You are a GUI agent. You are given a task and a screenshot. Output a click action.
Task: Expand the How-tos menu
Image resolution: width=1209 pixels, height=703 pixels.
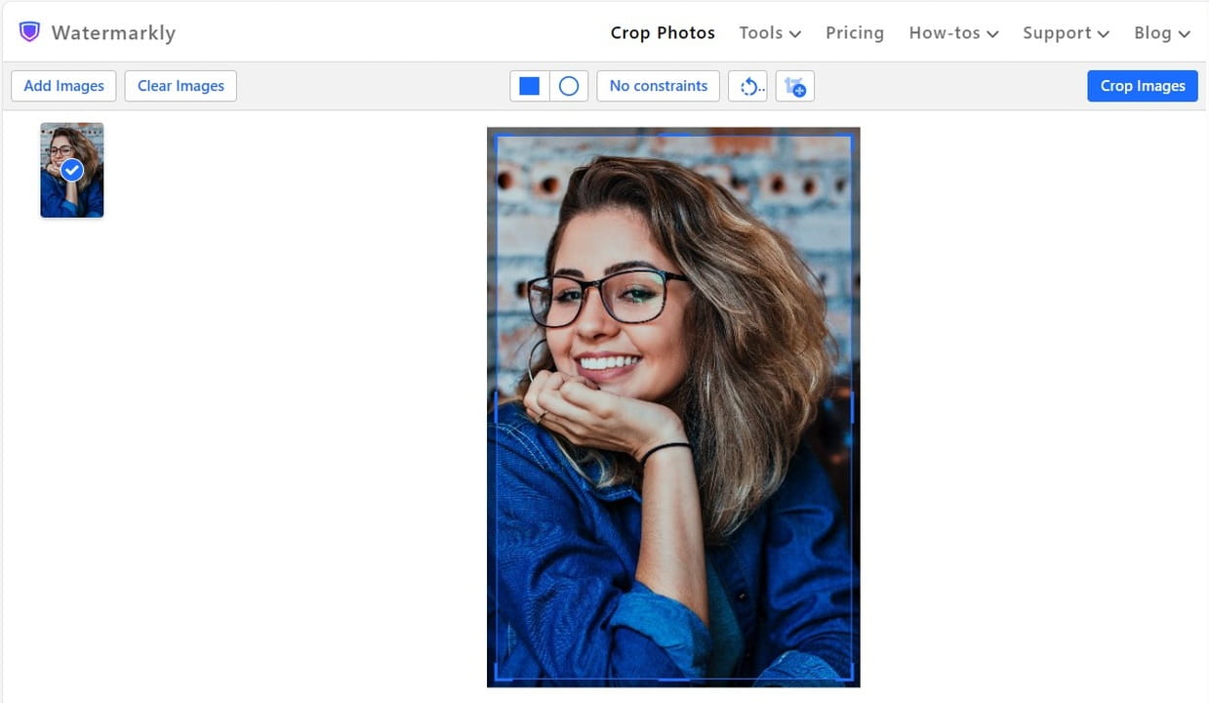tap(953, 32)
